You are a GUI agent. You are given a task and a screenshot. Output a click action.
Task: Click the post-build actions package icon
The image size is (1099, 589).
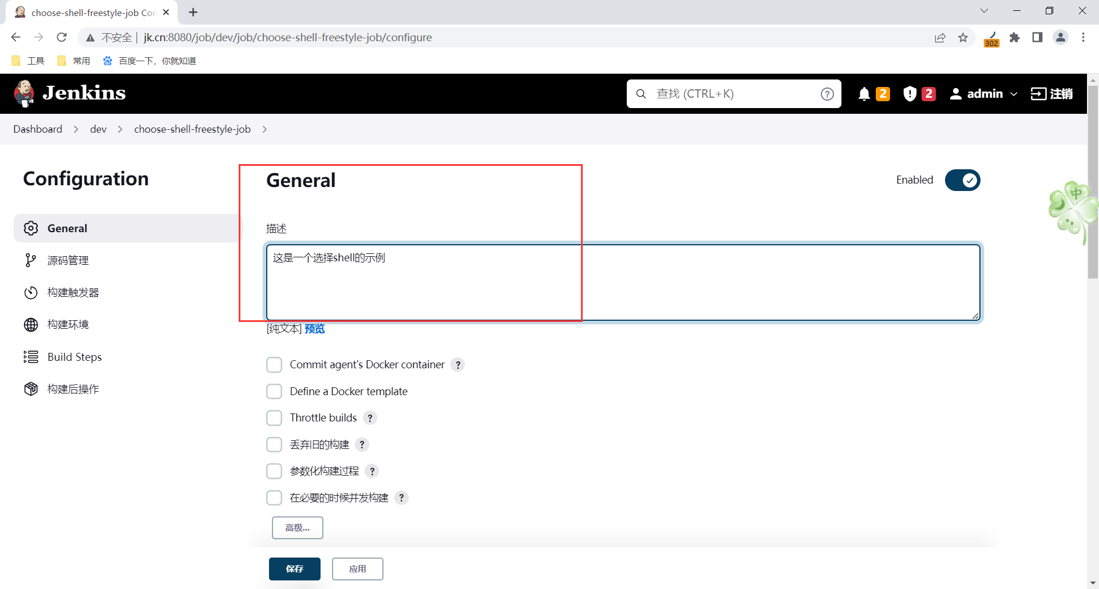[31, 389]
